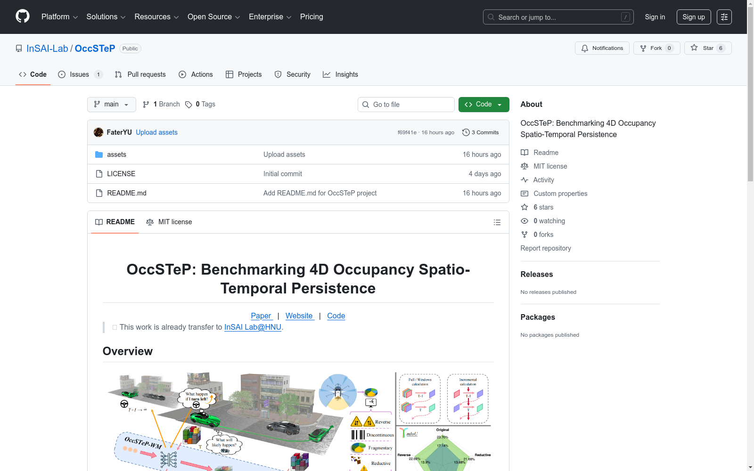Click the Fork icon
The height and width of the screenshot is (471, 754).
[x=643, y=48]
